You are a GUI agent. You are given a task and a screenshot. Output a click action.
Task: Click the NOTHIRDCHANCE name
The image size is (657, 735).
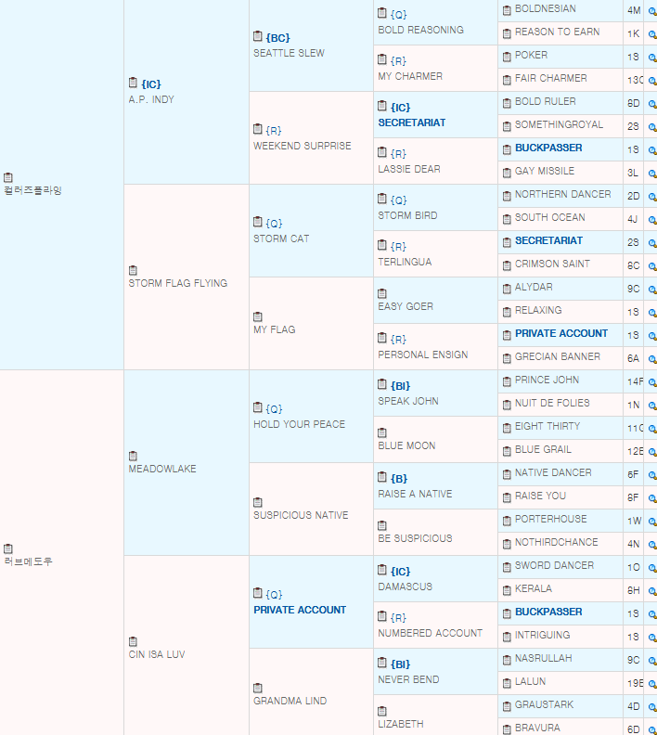[556, 542]
